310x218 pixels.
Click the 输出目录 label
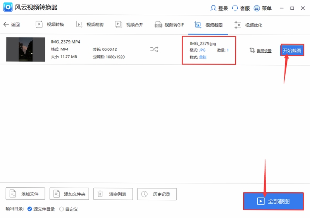pos(15,209)
